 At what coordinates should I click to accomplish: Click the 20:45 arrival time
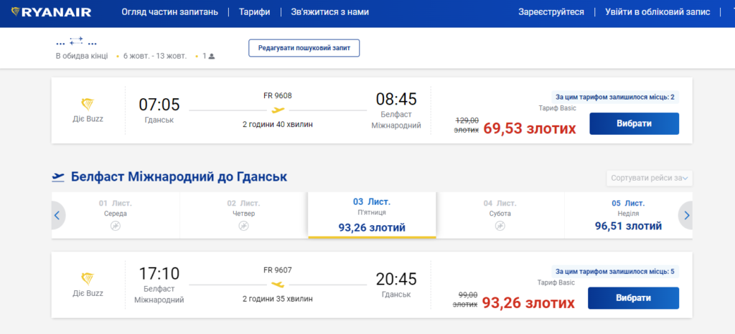396,280
